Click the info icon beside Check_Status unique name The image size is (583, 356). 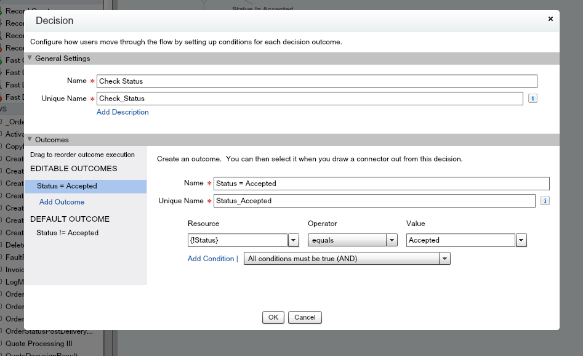point(533,98)
